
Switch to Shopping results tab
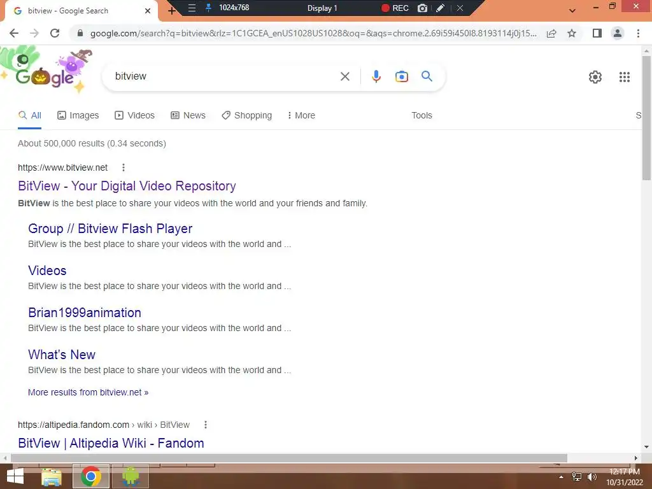pyautogui.click(x=246, y=115)
